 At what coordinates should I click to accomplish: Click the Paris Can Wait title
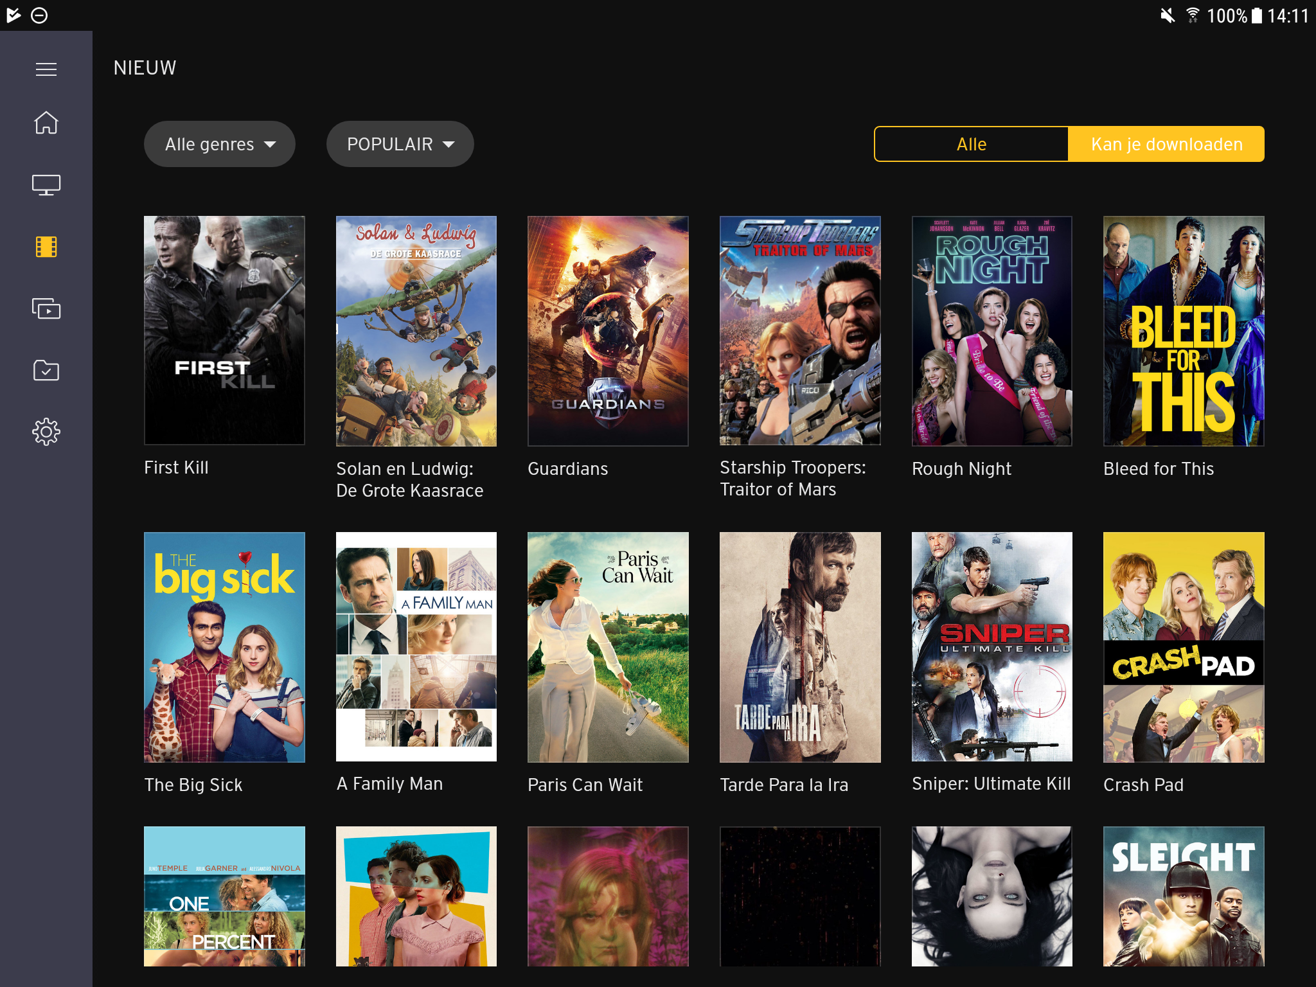pyautogui.click(x=585, y=785)
